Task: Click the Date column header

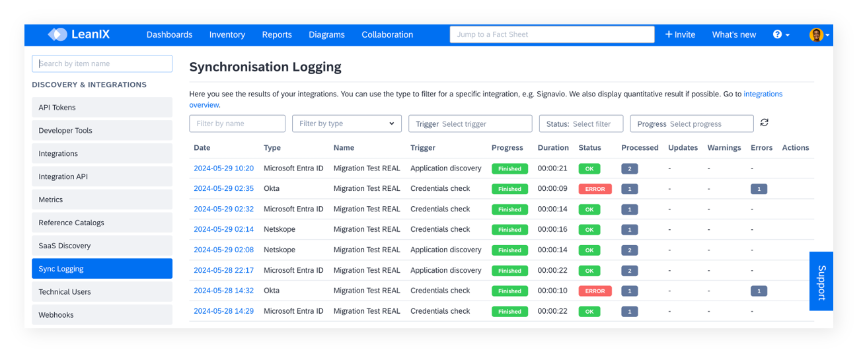Action: 202,148
